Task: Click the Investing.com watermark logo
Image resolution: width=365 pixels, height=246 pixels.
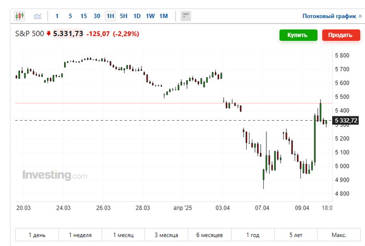Action: (54, 175)
